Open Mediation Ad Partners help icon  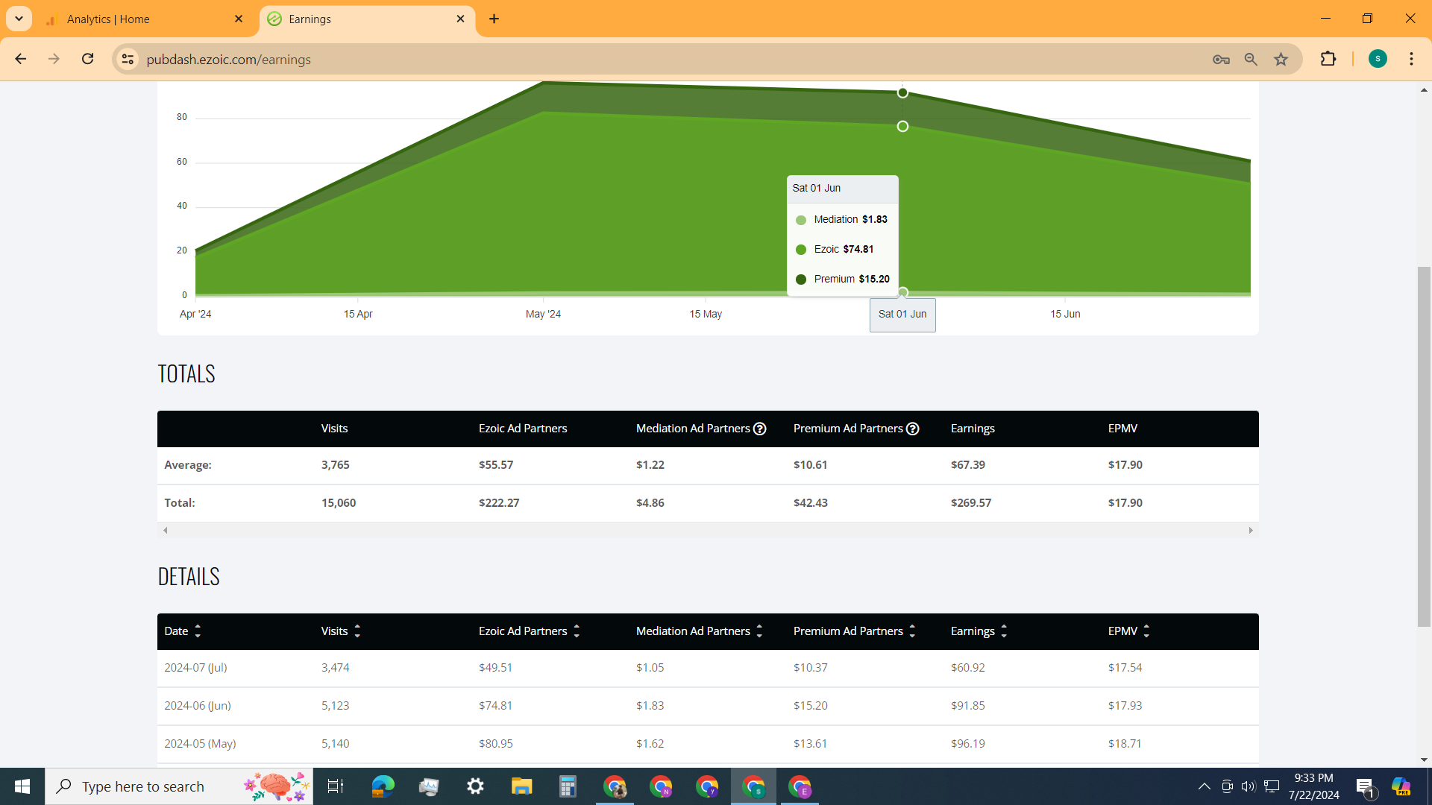pyautogui.click(x=760, y=429)
